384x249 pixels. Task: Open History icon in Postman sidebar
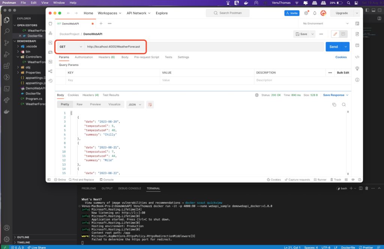[x=51, y=81]
